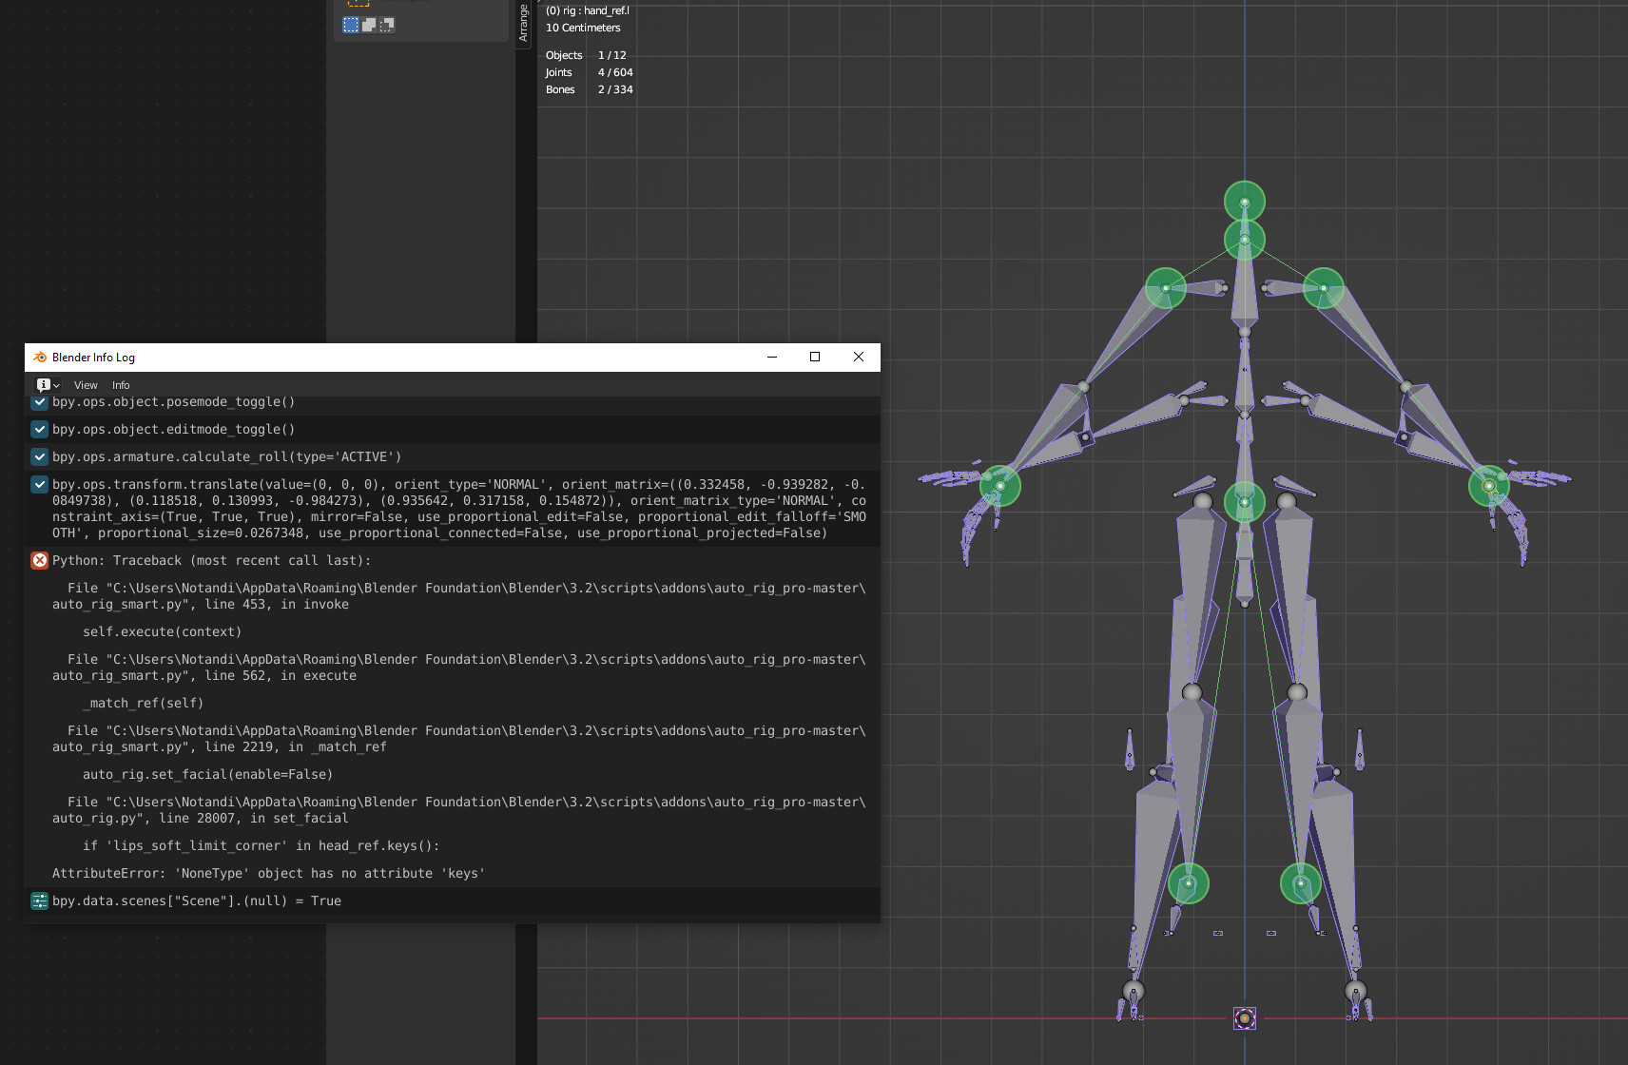This screenshot has height=1065, width=1628.
Task: Minimize the Blender Info Log window
Action: click(772, 358)
